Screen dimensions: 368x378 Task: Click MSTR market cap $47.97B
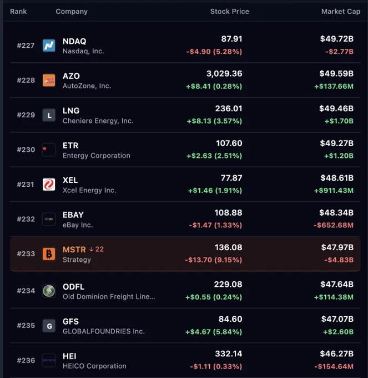[x=337, y=247]
